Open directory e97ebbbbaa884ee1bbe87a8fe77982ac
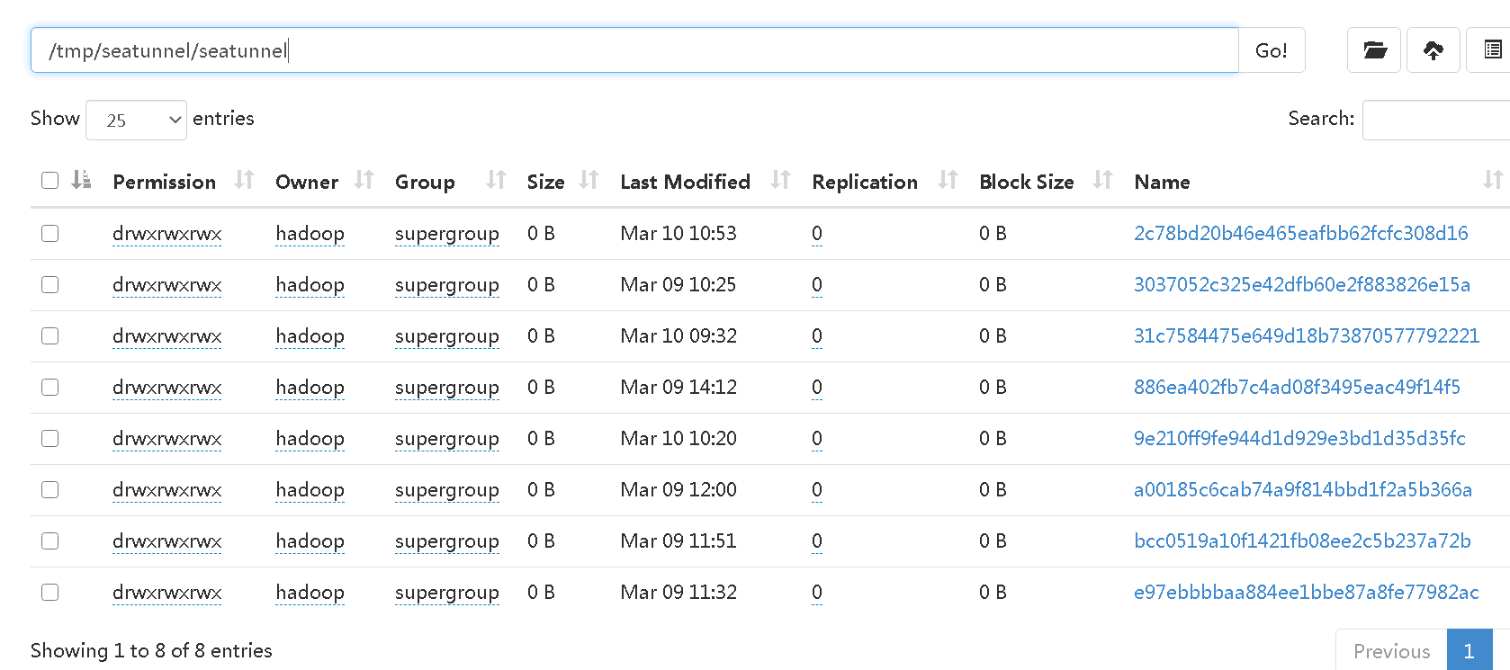The width and height of the screenshot is (1510, 670). point(1307,592)
